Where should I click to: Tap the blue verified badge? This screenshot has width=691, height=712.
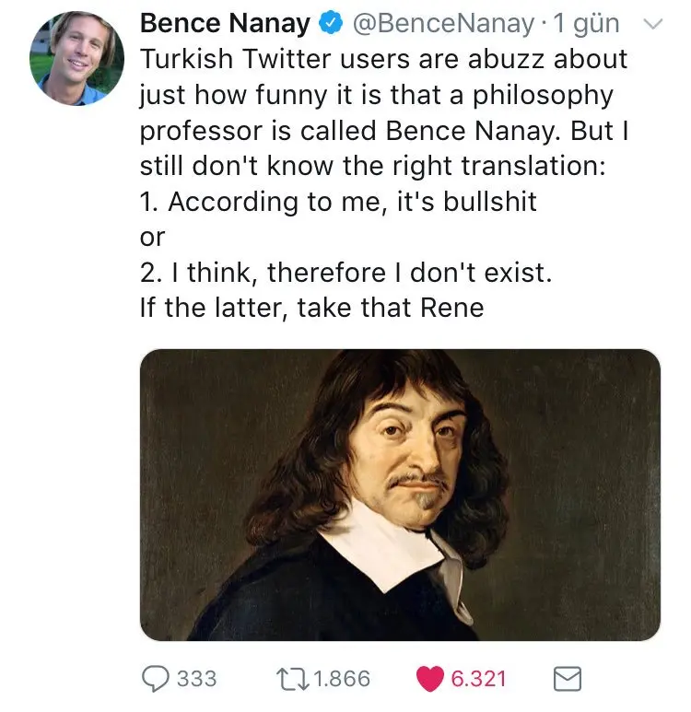pyautogui.click(x=331, y=23)
